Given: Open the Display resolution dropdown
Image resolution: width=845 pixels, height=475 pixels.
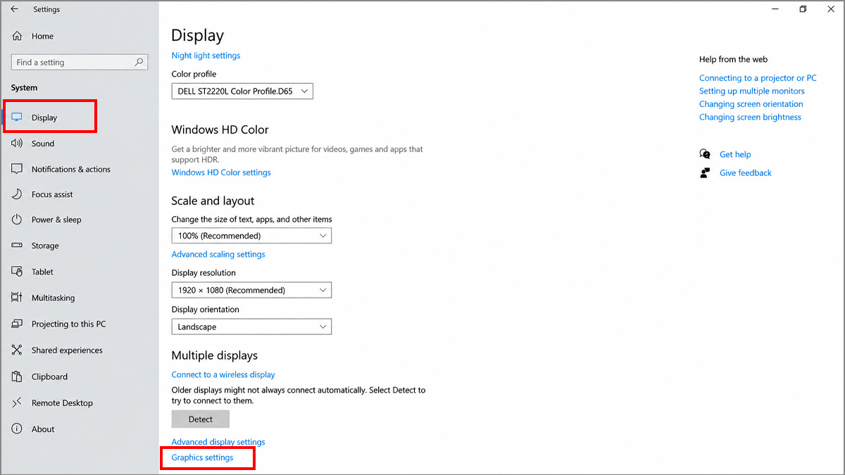Looking at the screenshot, I should click(x=251, y=290).
